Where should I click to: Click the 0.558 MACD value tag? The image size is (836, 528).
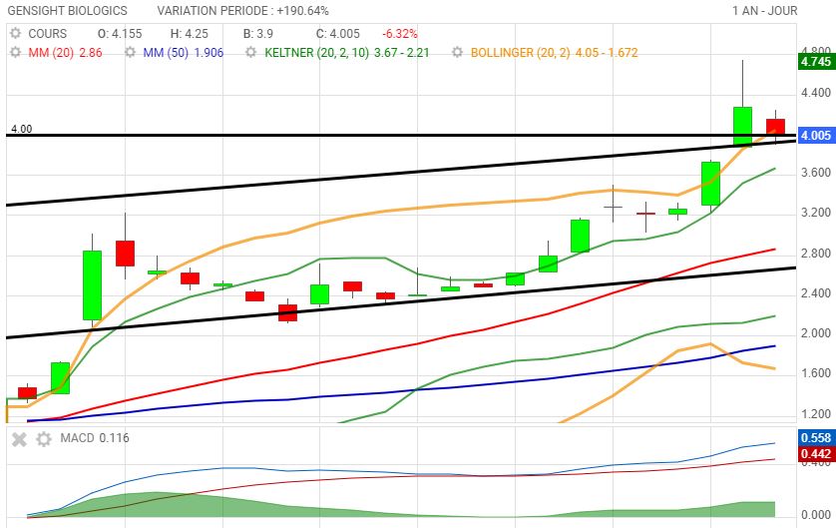(x=816, y=438)
